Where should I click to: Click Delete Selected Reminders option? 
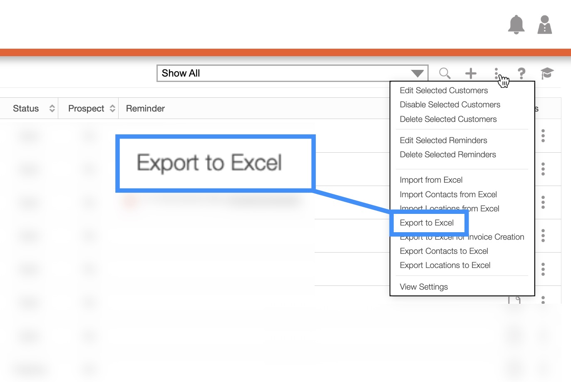(448, 155)
